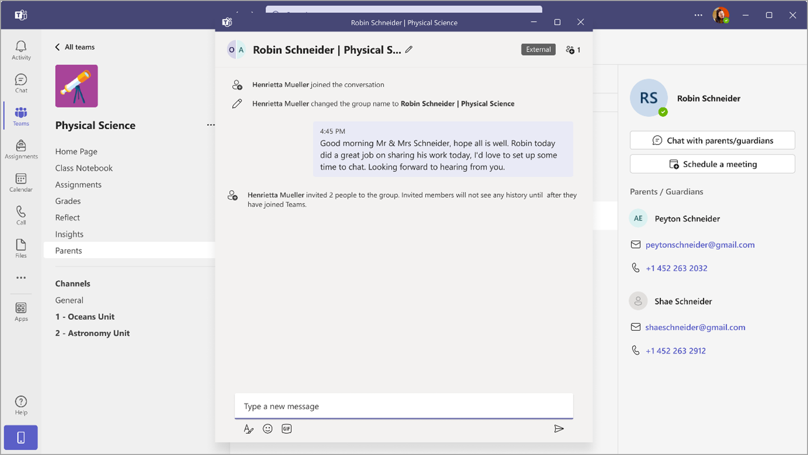Click in the Type a new message field
Screen dimensions: 808x455
(403, 406)
